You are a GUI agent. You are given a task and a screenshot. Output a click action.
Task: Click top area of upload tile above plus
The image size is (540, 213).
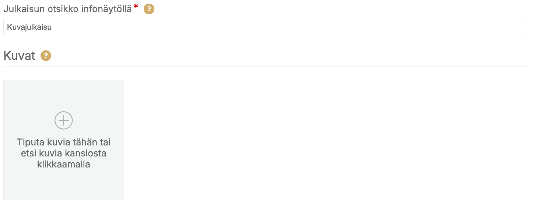(x=64, y=95)
